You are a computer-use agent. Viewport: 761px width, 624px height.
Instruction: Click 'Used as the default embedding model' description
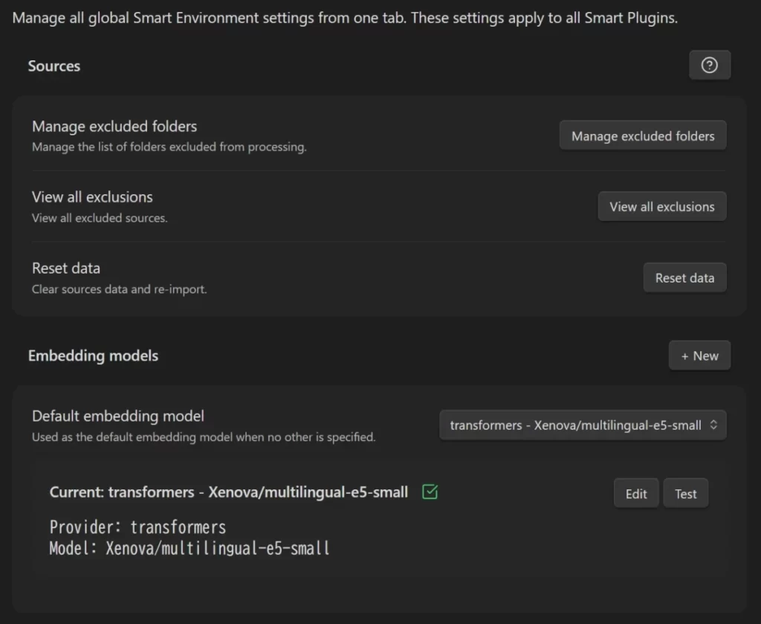[204, 437]
